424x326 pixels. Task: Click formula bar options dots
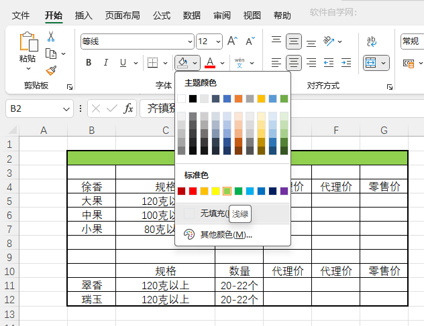[x=81, y=108]
